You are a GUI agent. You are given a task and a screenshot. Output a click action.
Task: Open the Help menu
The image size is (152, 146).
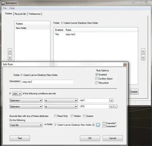(12, 8)
